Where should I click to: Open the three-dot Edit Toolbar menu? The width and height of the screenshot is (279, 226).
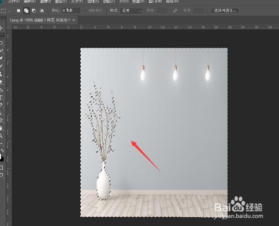pyautogui.click(x=1, y=144)
